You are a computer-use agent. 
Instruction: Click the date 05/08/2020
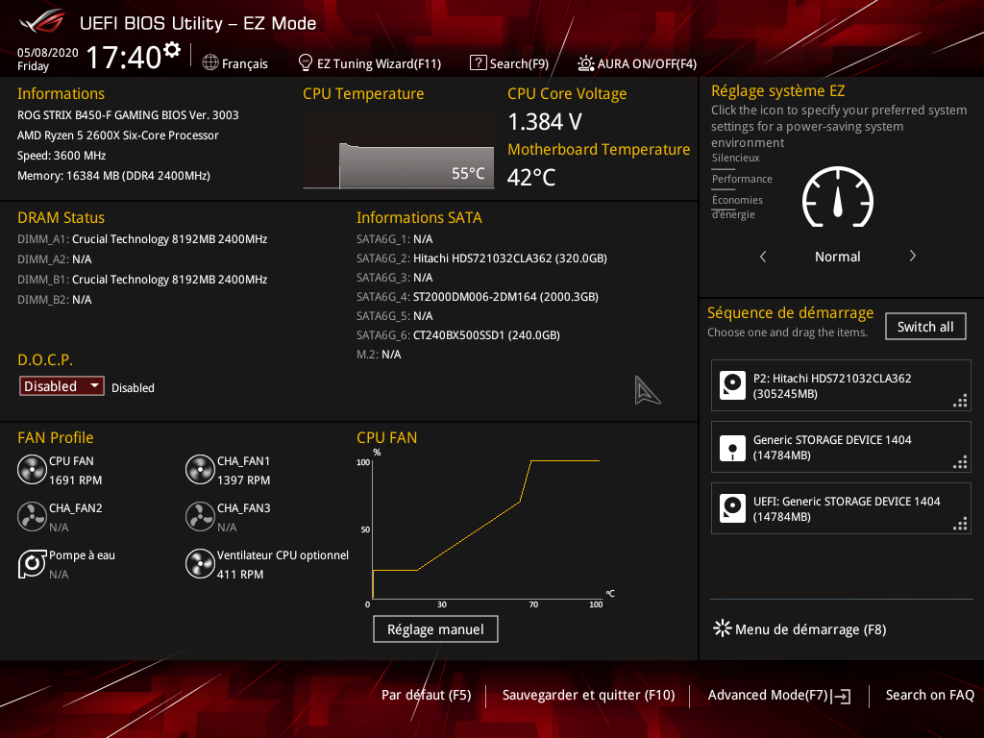48,53
